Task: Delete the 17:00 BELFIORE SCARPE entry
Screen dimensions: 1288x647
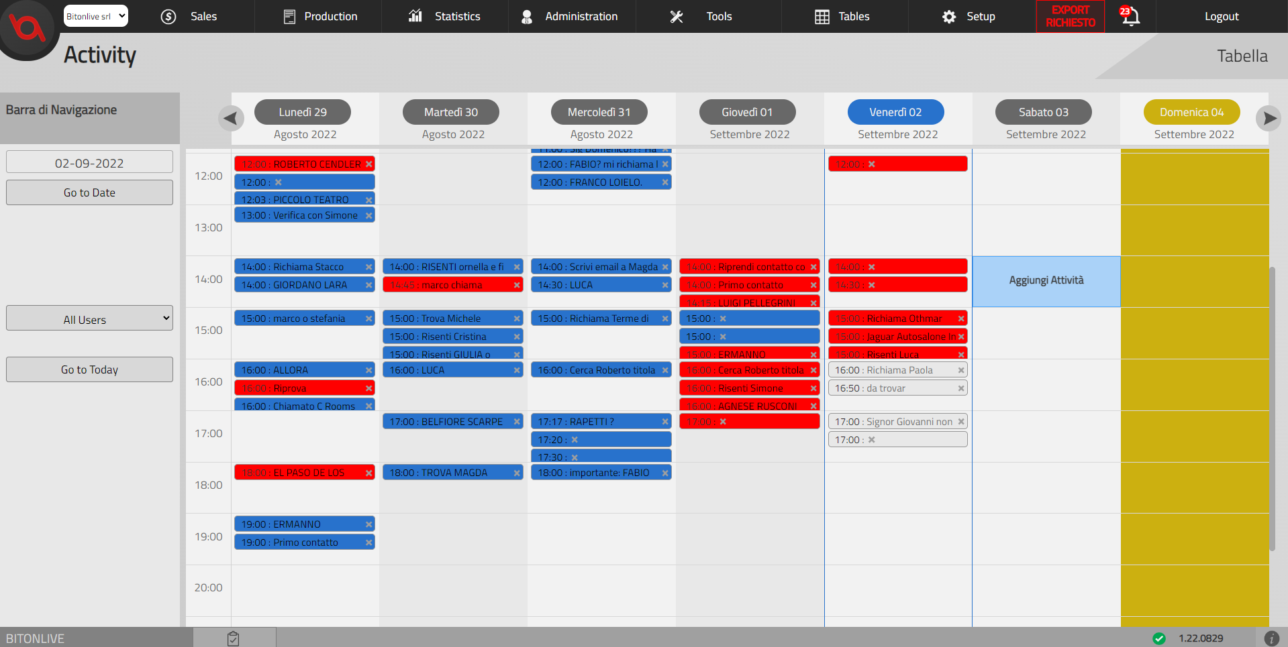Action: pyautogui.click(x=517, y=422)
